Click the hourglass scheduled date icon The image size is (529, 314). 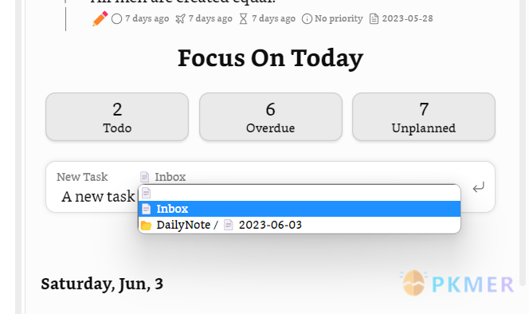pyautogui.click(x=243, y=19)
